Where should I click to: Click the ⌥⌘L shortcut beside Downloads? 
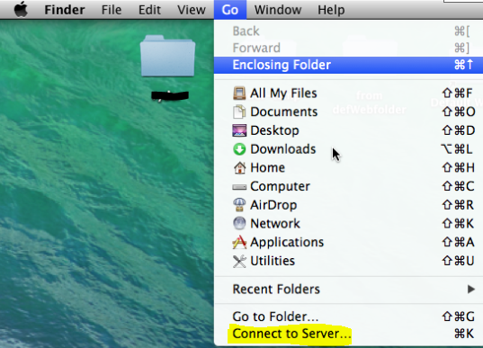pyautogui.click(x=457, y=149)
